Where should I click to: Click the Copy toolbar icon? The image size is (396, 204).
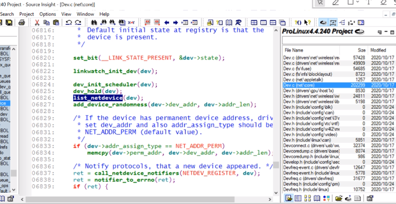click(x=46, y=22)
